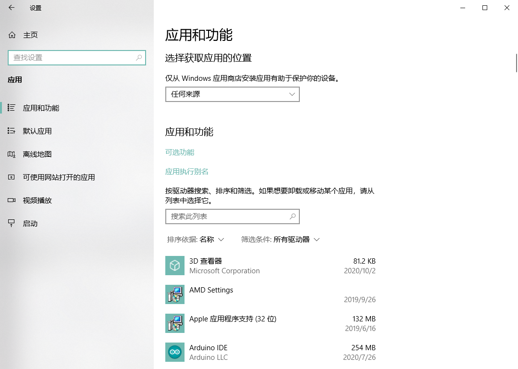Click the search icon in 搜索此列表

click(292, 216)
